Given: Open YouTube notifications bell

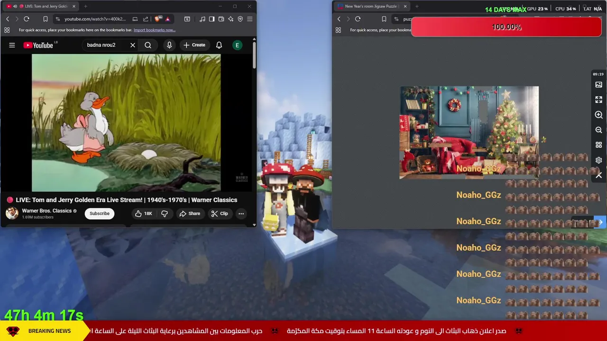Looking at the screenshot, I should pyautogui.click(x=219, y=45).
